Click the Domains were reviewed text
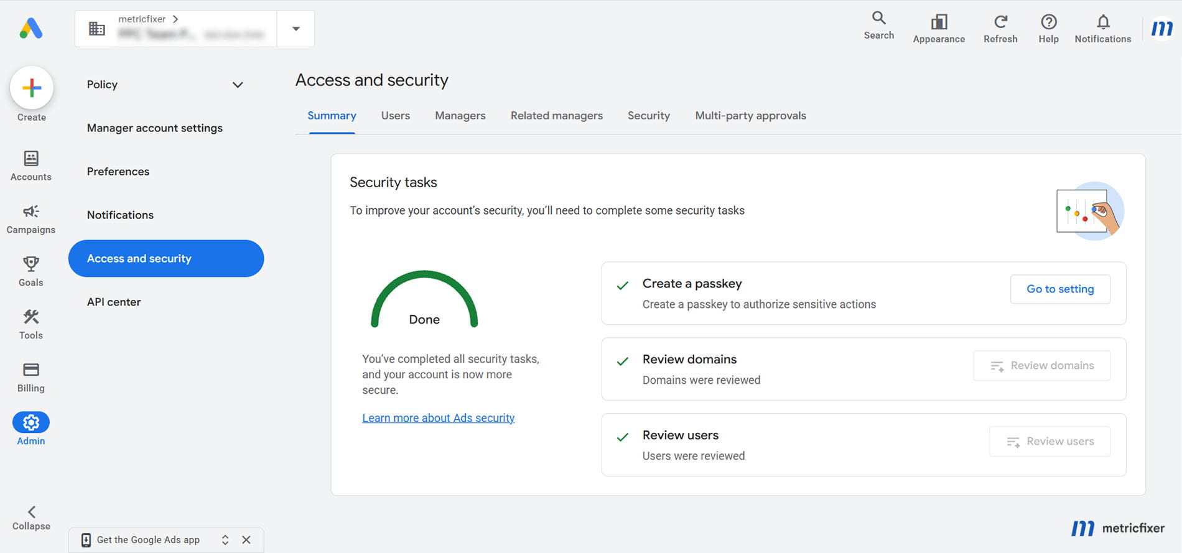The width and height of the screenshot is (1182, 553). [x=701, y=380]
